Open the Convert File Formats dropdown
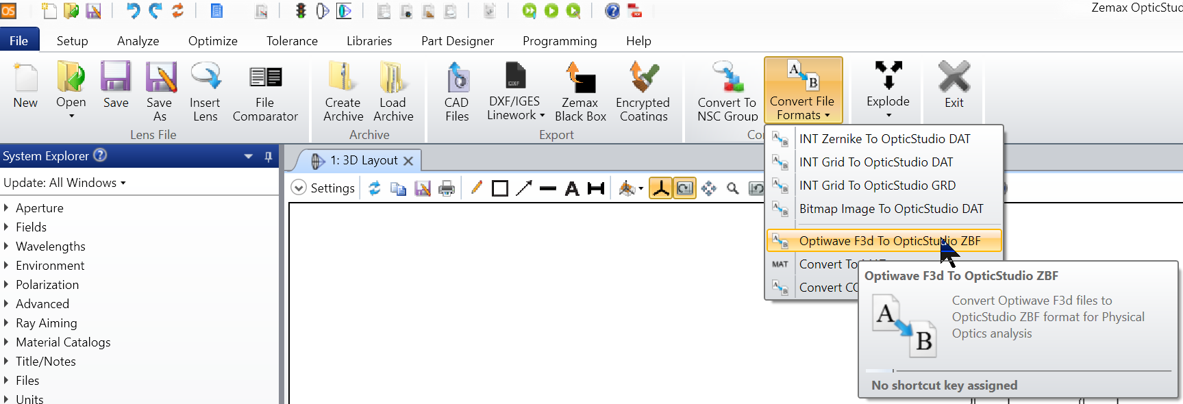Screen dimensions: 1183x404 pyautogui.click(x=803, y=90)
